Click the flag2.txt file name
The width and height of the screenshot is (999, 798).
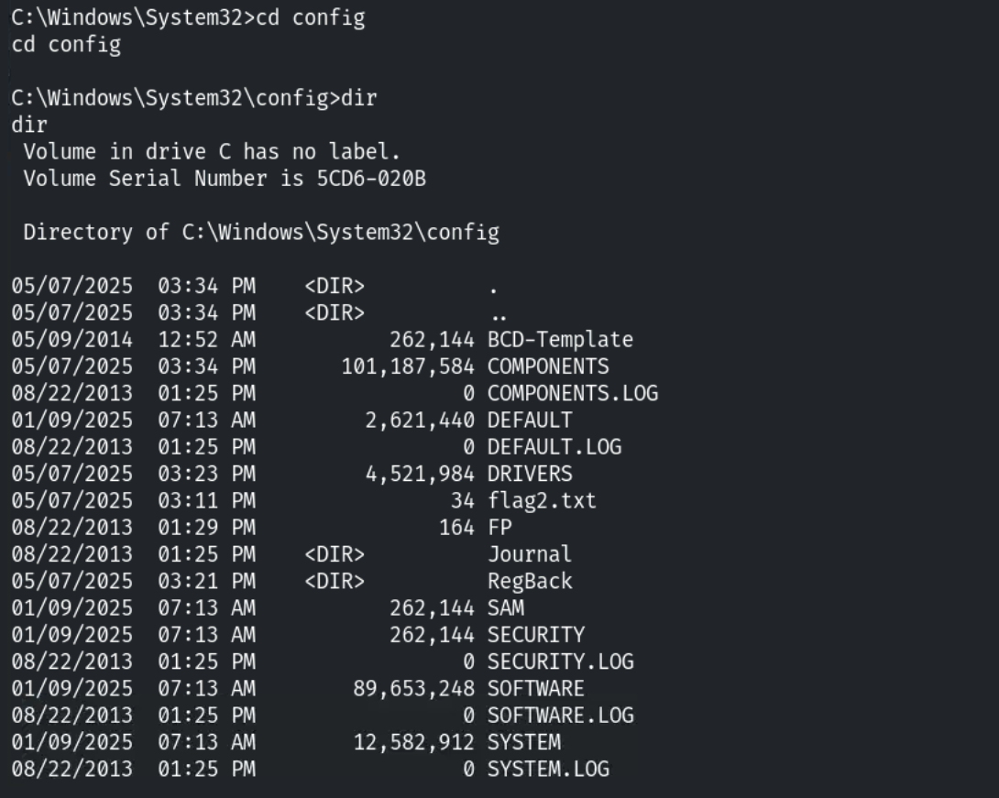point(542,500)
